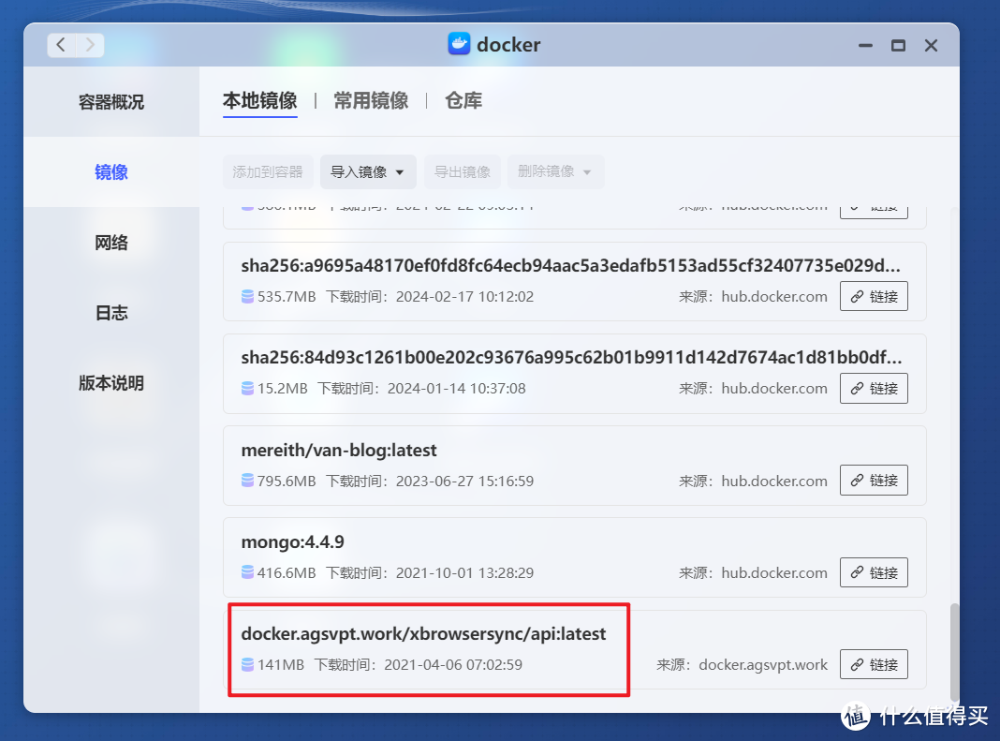Select 容器概况 in the sidebar

111,101
